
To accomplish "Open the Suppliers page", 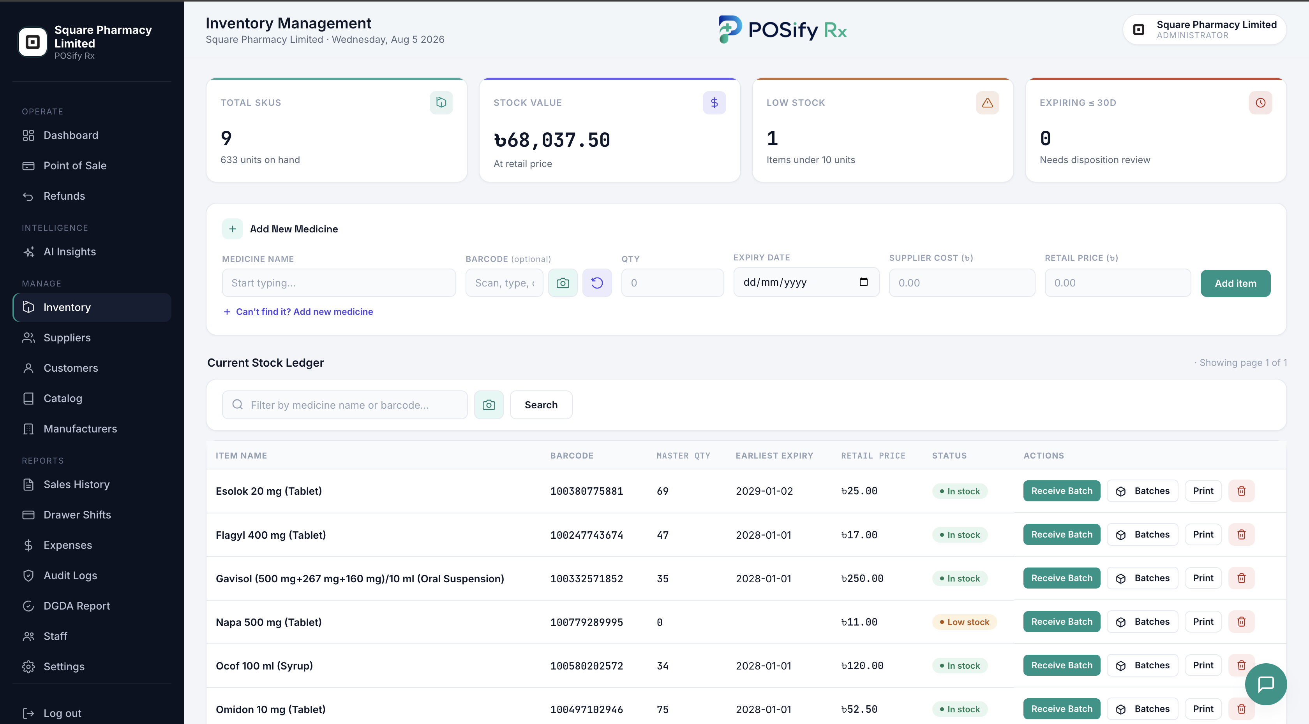I will pyautogui.click(x=92, y=337).
